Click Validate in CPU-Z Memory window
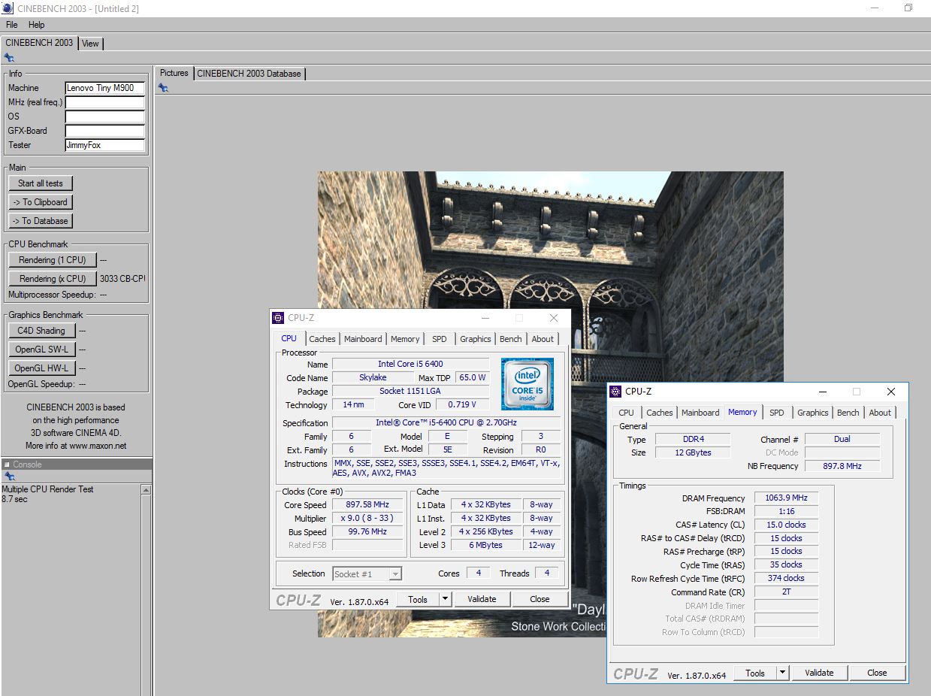This screenshot has width=931, height=696. click(819, 673)
